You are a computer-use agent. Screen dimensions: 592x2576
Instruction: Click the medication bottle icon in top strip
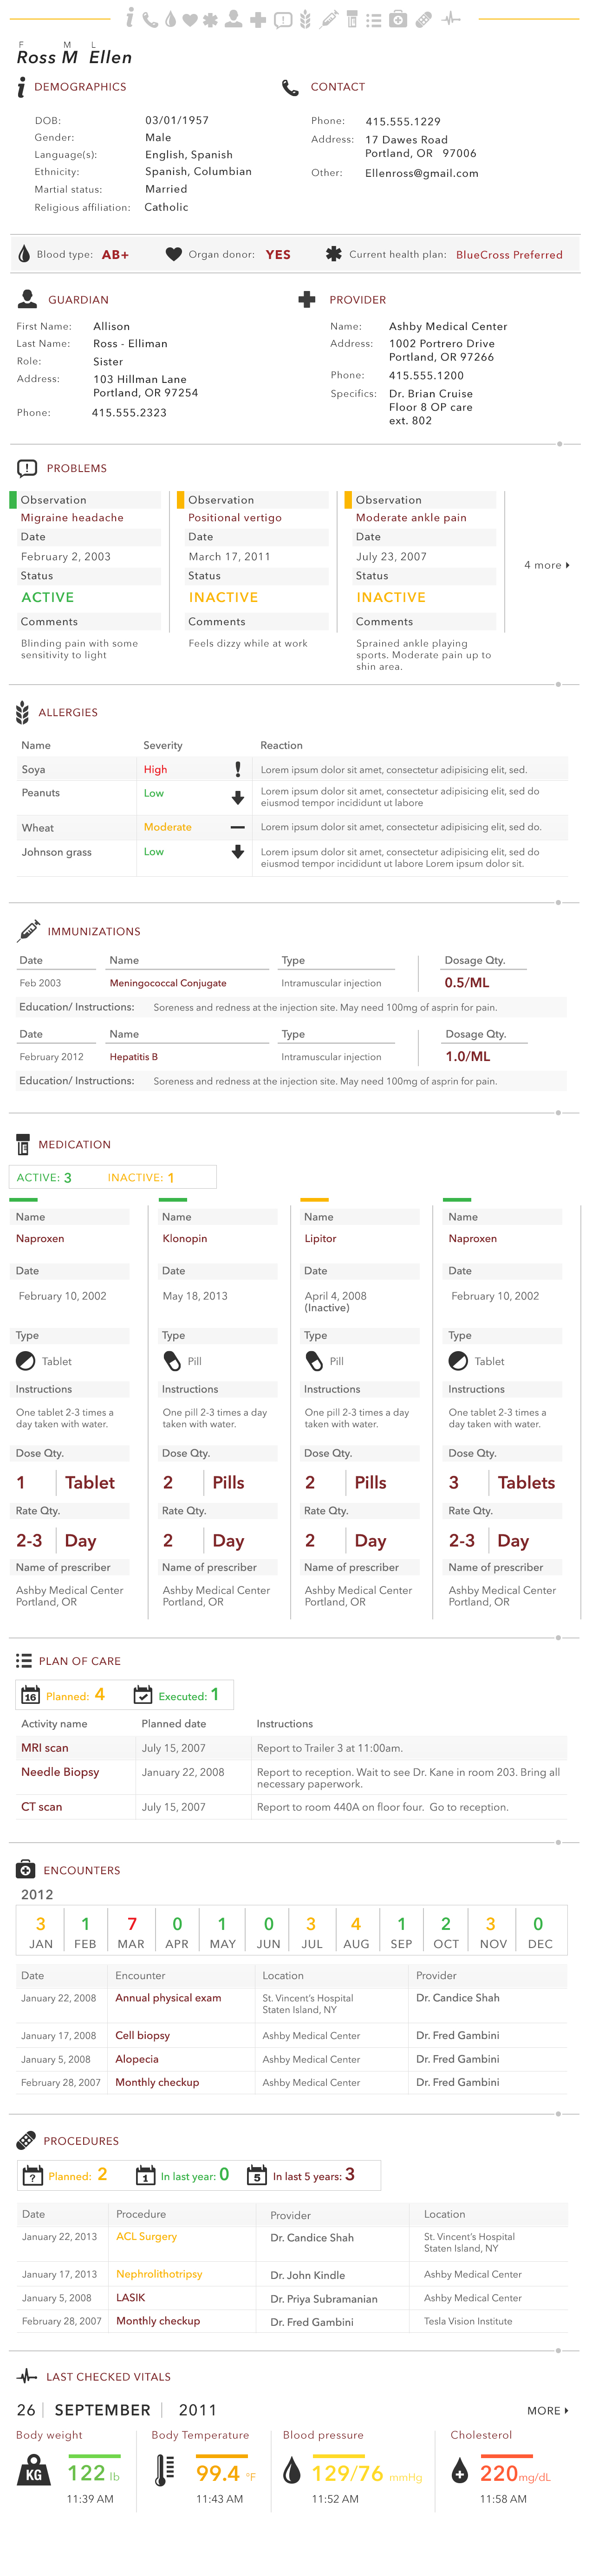[x=352, y=19]
